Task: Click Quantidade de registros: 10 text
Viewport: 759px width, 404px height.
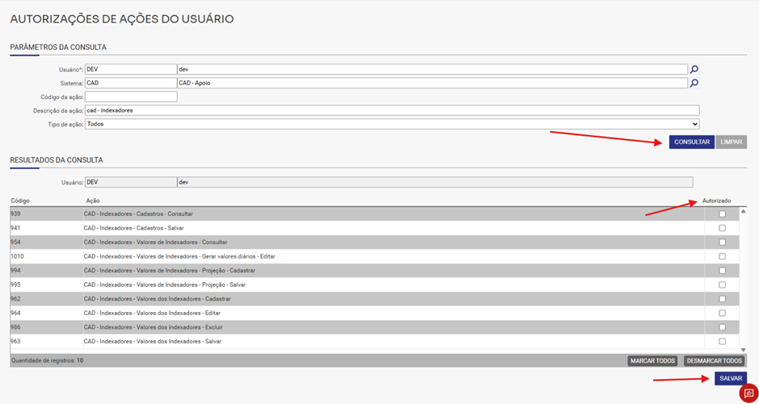Action: coord(47,360)
